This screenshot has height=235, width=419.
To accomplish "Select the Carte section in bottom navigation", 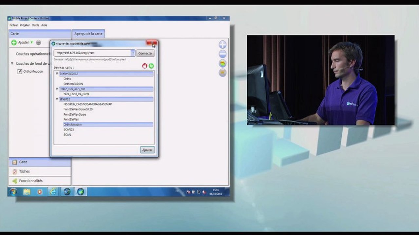I will (x=40, y=162).
